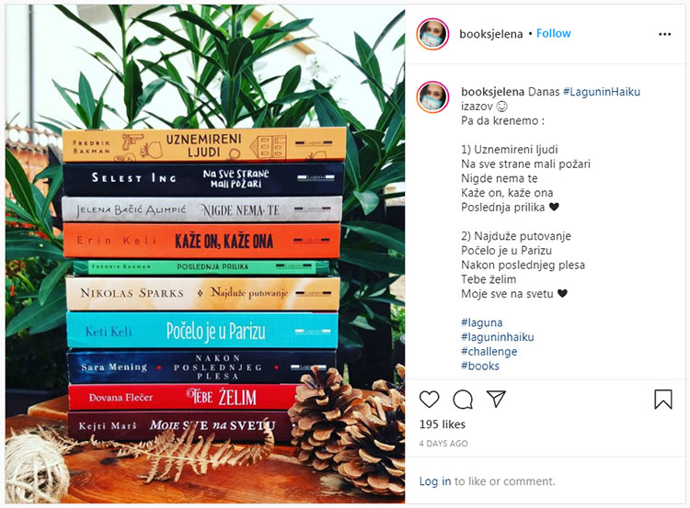
Task: Open the #books hashtag
Action: [x=480, y=366]
